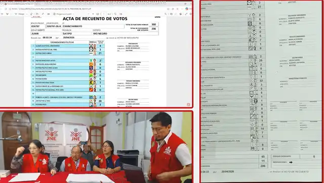Image resolution: width=324 pixels, height=183 pixels.
Task: Click the ORGANIZACIONES POLITICAS column header
Action: click(x=62, y=42)
